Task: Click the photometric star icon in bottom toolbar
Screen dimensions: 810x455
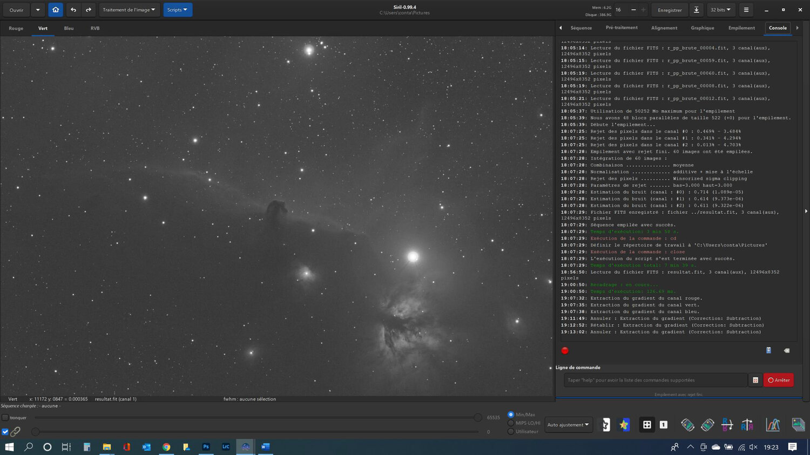Action: click(624, 425)
